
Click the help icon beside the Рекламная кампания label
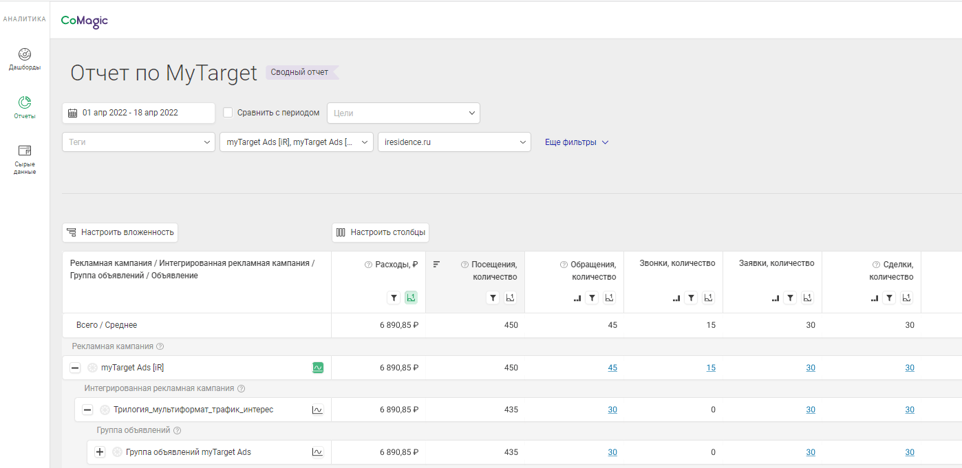point(160,346)
